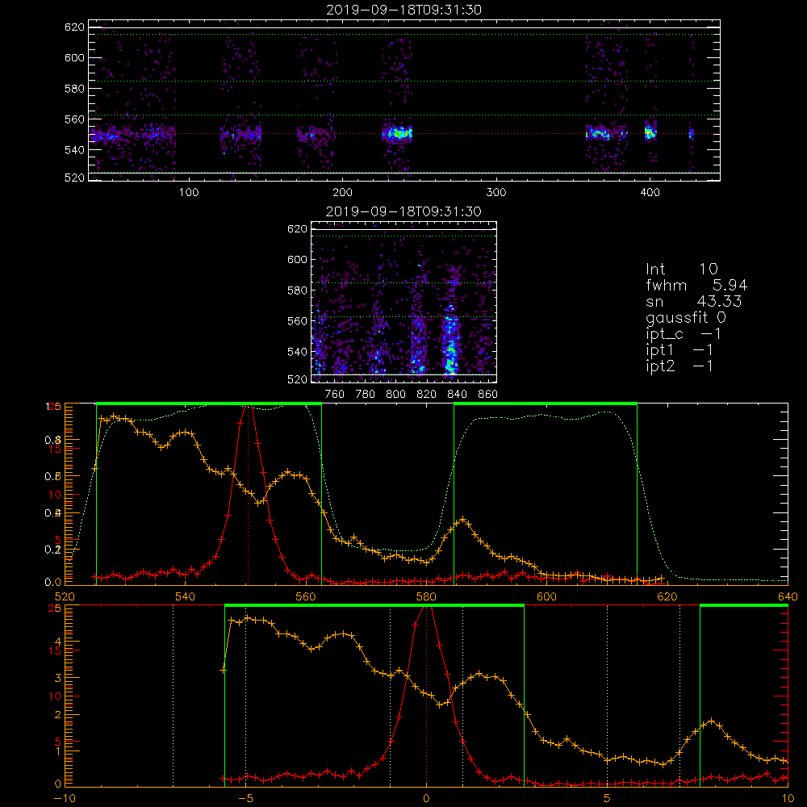Click y-axis label 600 of middle spectrogram

(x=297, y=260)
